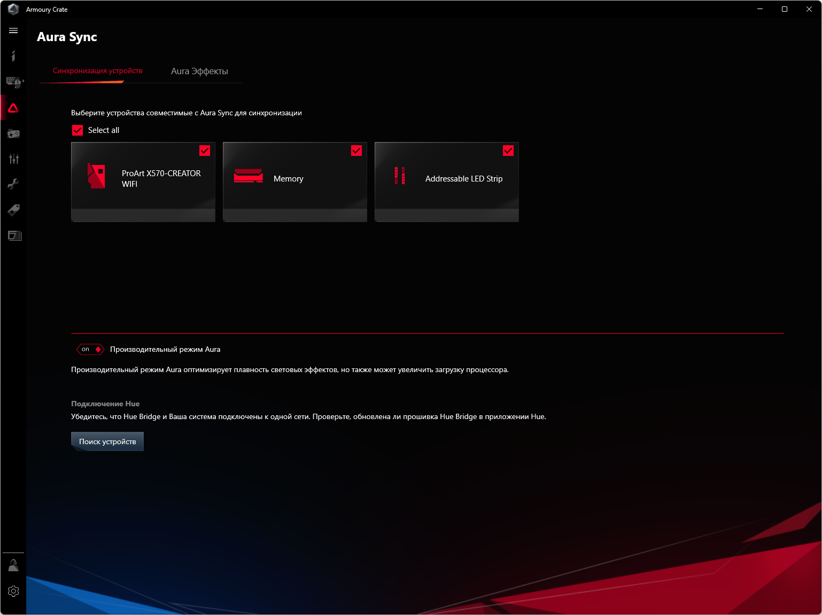Open the Devices keyboard-and-mouse sidebar icon
822x615 pixels.
[x=13, y=82]
